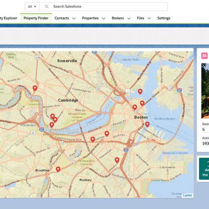Click the pin on Seaport Blvd waterfront
Screen dimensions: 209x209
147,124
